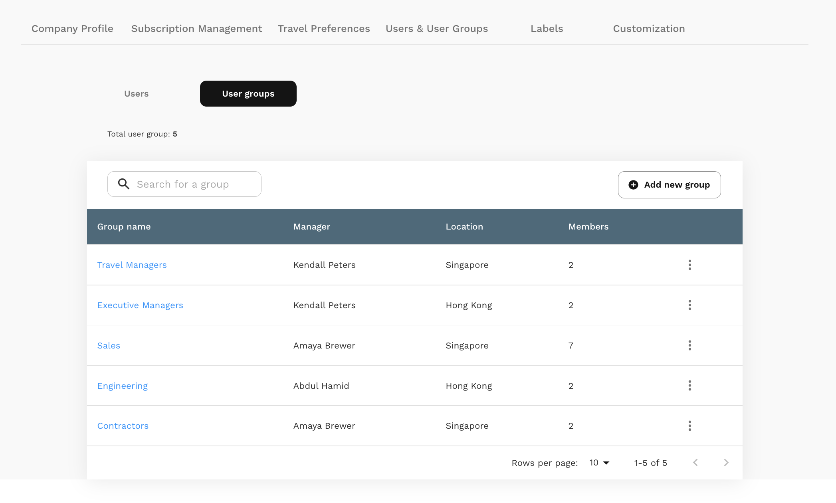Image resolution: width=836 pixels, height=503 pixels.
Task: Click the Total user group count text
Action: click(x=142, y=134)
